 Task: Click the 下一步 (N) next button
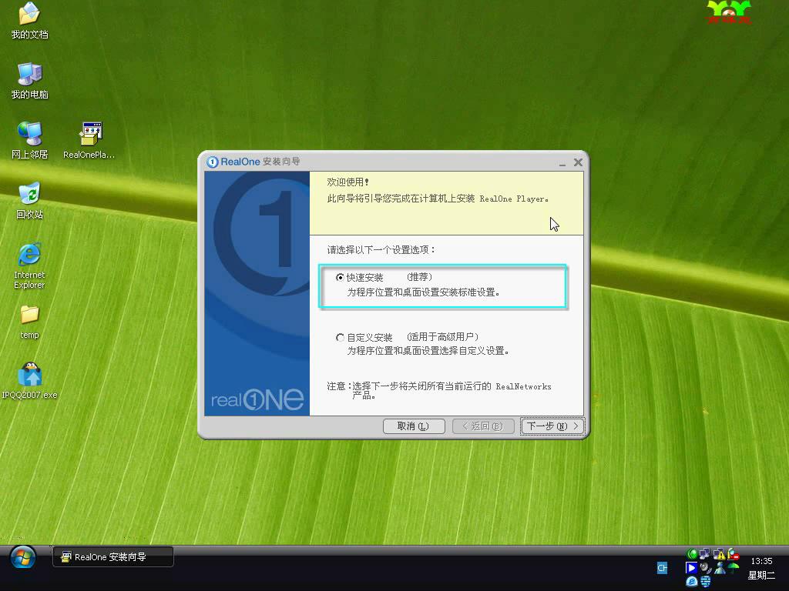pyautogui.click(x=552, y=426)
